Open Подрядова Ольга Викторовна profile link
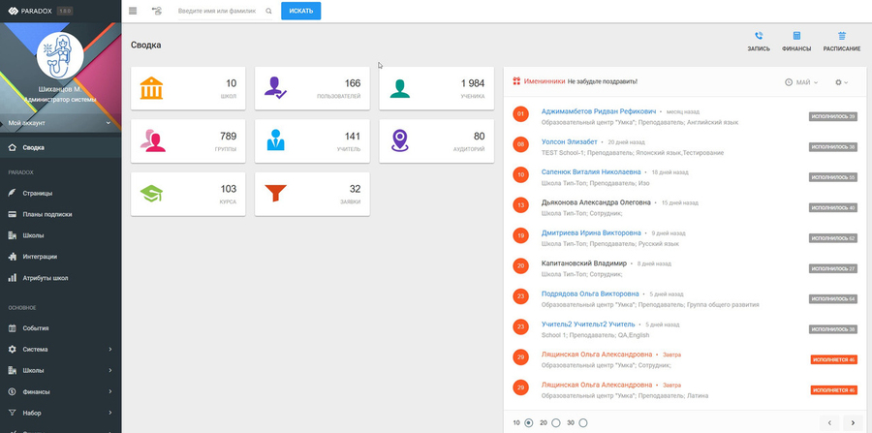Screen dimensions: 872x433 tap(590, 294)
